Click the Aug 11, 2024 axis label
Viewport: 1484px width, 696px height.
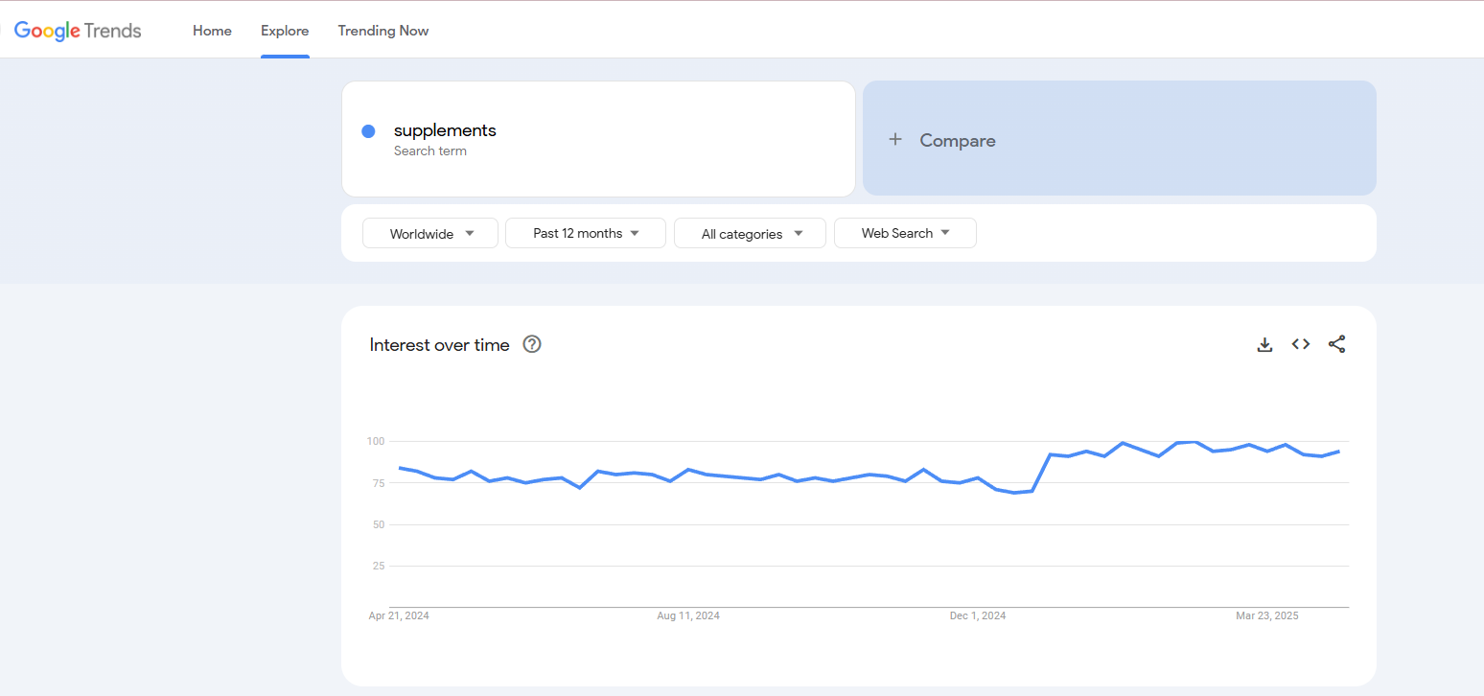(x=688, y=615)
